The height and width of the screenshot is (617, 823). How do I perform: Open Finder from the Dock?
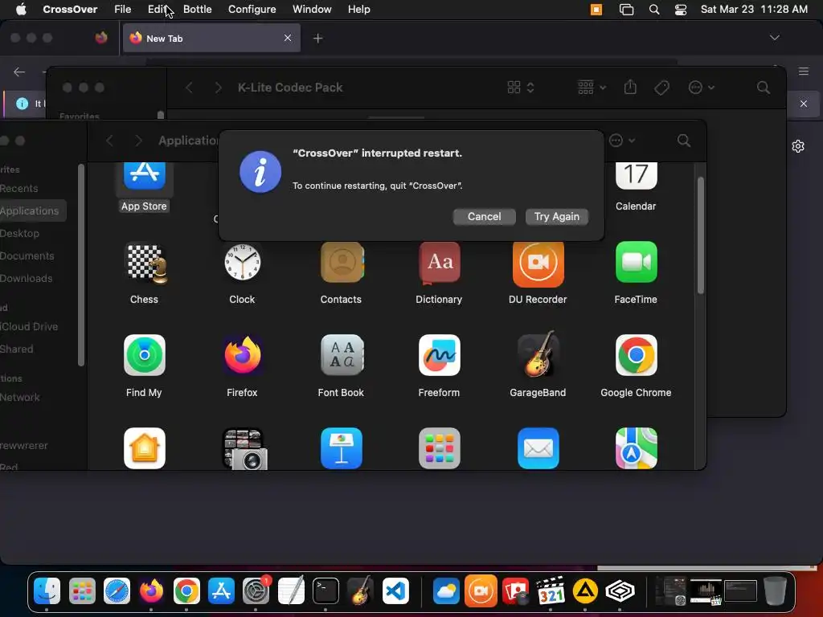[47, 591]
